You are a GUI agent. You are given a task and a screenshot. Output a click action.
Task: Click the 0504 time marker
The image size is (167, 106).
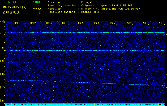tap(65, 23)
